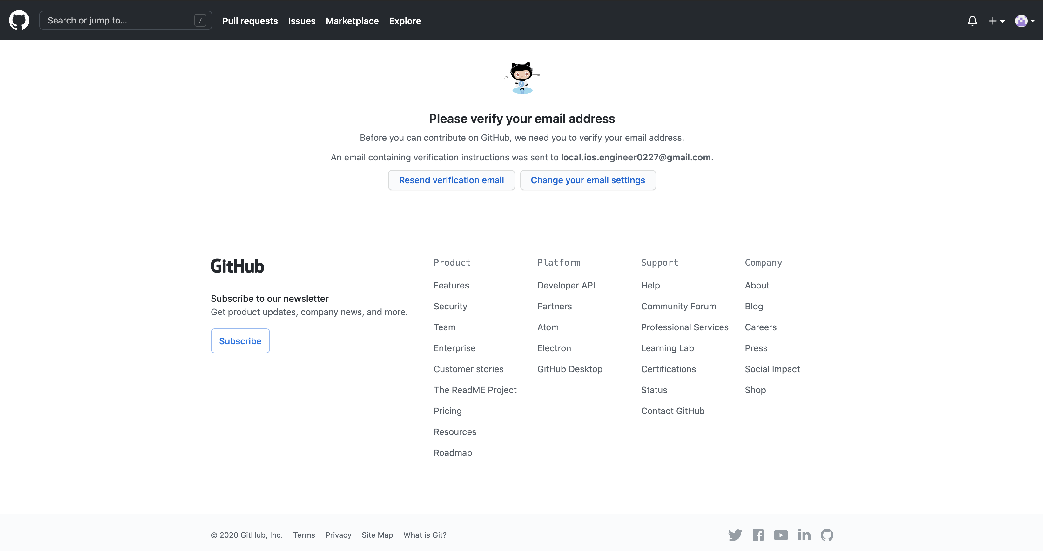Open the user avatar menu

[x=1025, y=21]
